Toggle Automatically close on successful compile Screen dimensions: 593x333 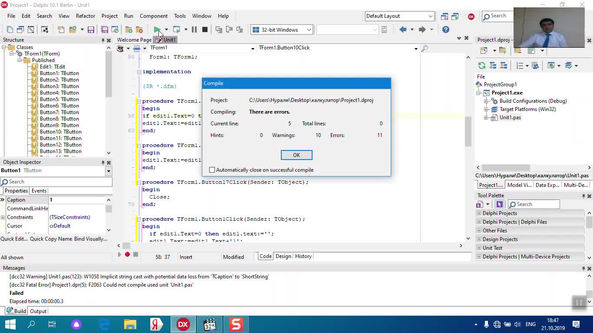212,170
